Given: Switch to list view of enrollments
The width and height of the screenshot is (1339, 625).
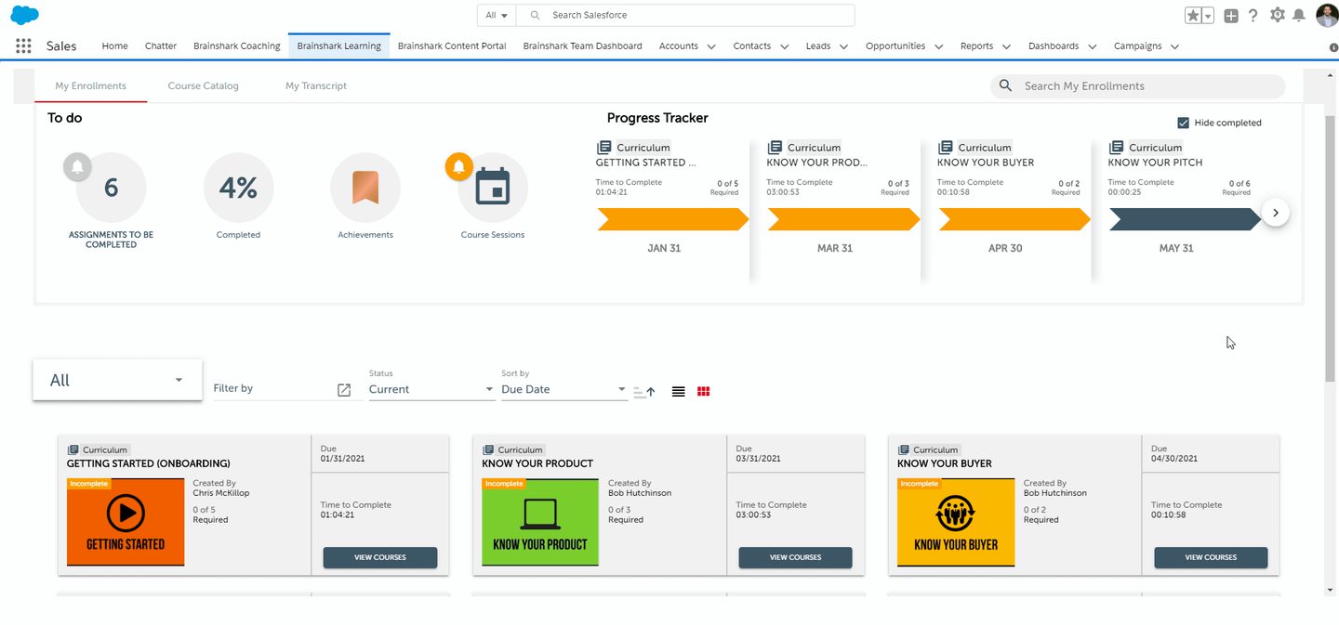Looking at the screenshot, I should pos(678,391).
